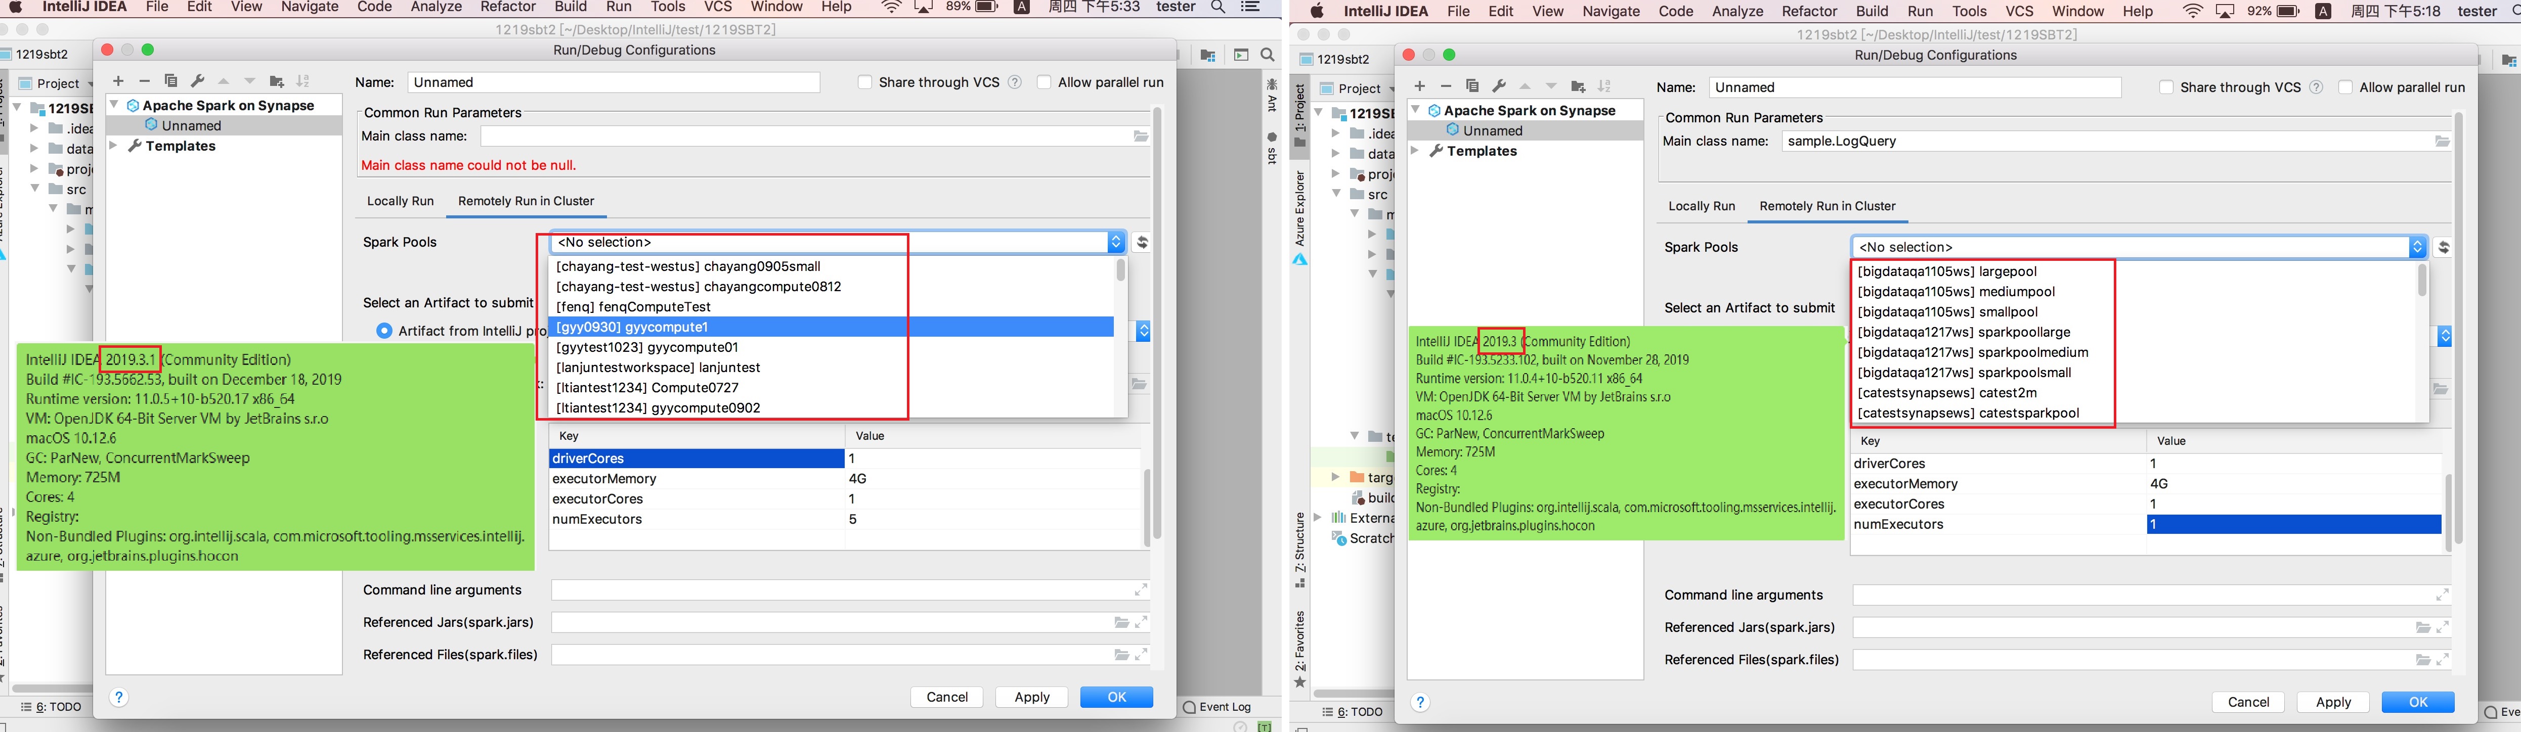The image size is (2521, 732).
Task: Open Analyze menu in right screenshot menu bar
Action: 1738,12
